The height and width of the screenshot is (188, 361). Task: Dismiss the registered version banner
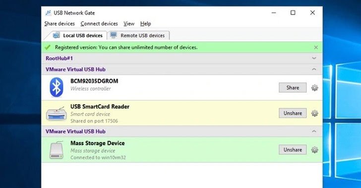tap(316, 47)
